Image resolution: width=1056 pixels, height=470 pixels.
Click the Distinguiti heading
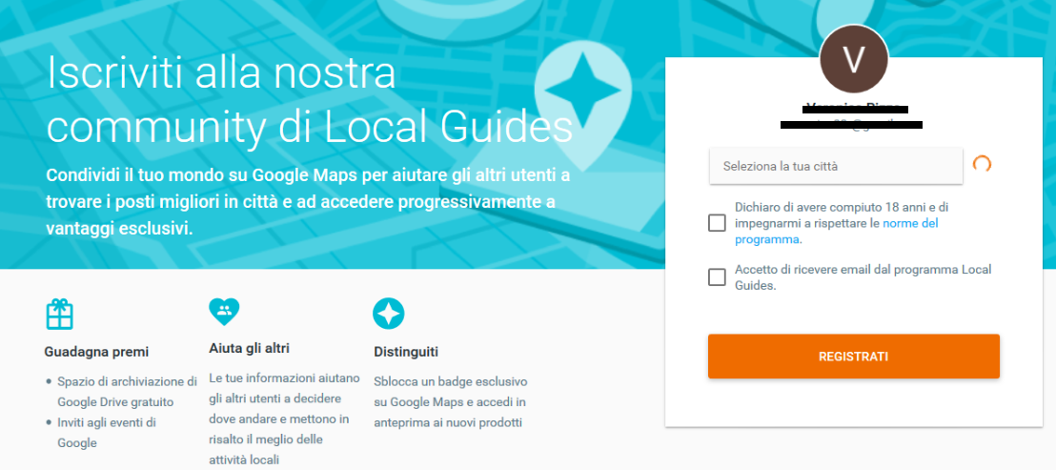(x=406, y=352)
